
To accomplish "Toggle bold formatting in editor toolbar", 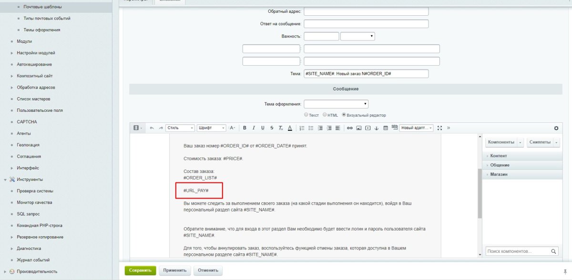I will [245, 128].
